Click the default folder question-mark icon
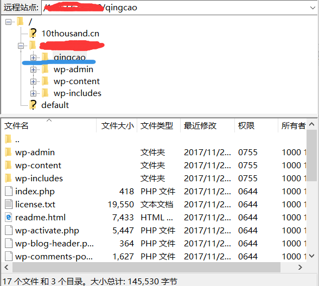 (33, 105)
